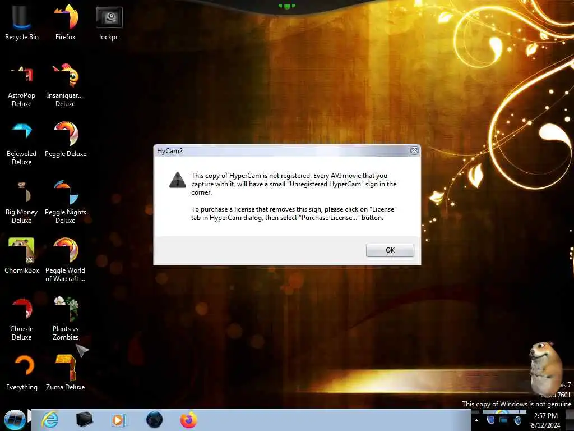Open the clock showing 2:57 PM
The width and height of the screenshot is (574, 431).
pos(545,420)
